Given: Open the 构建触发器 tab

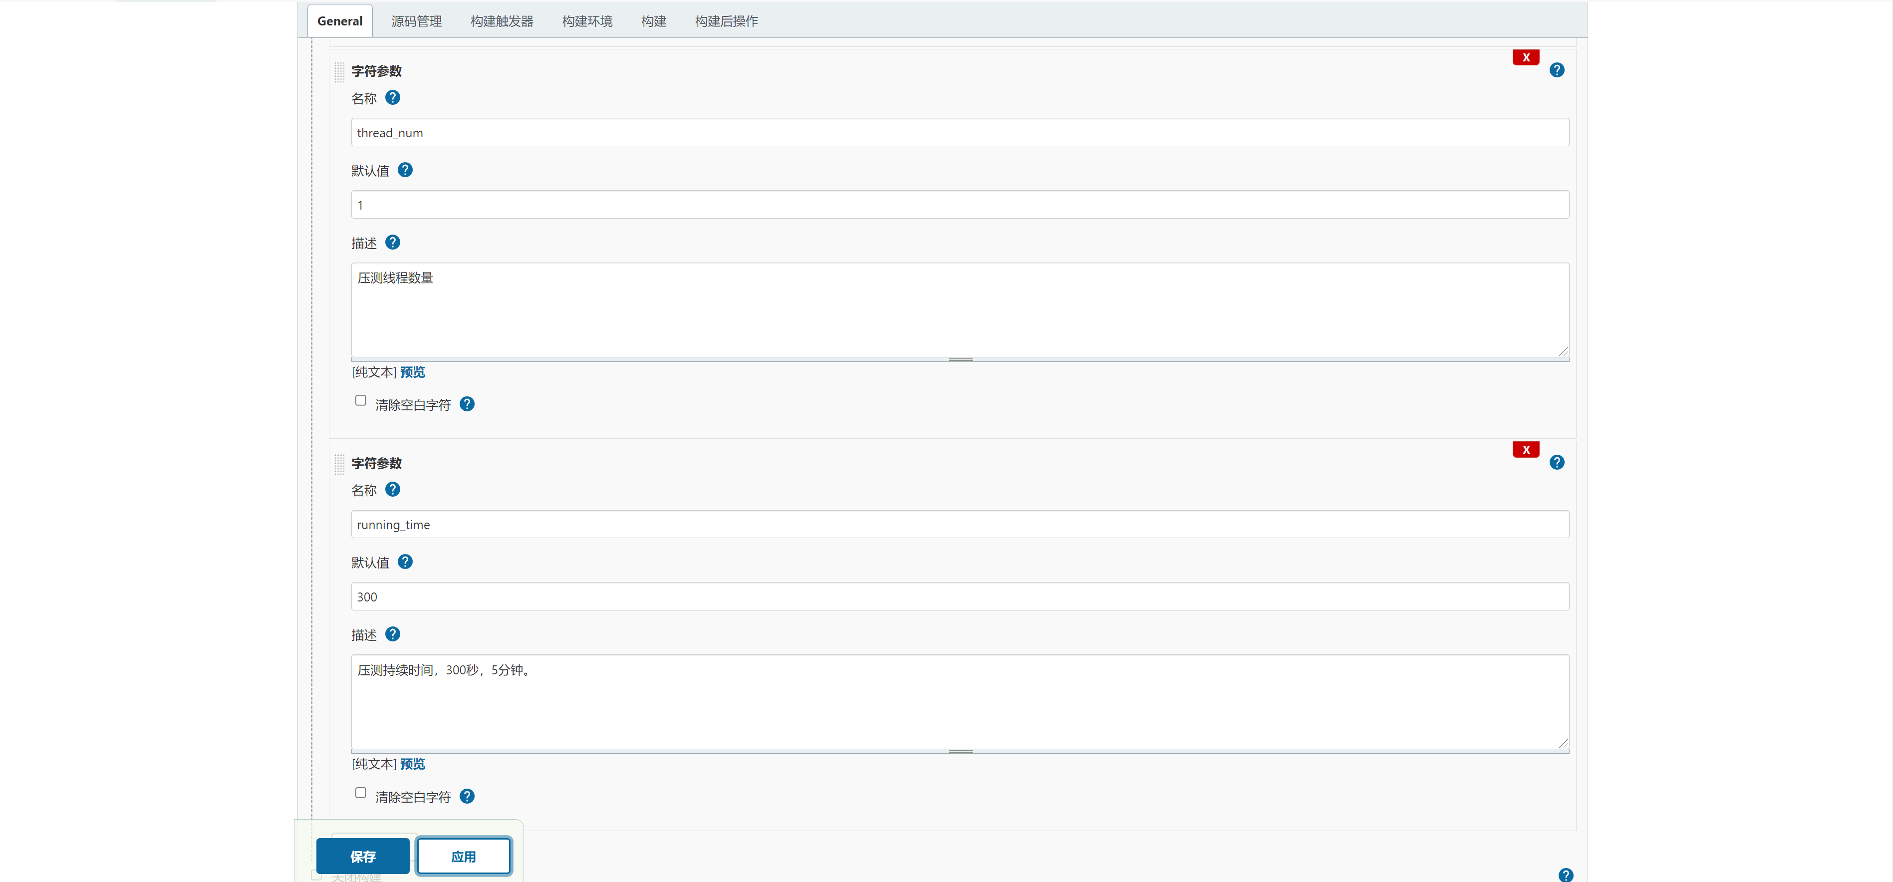Looking at the screenshot, I should [502, 21].
